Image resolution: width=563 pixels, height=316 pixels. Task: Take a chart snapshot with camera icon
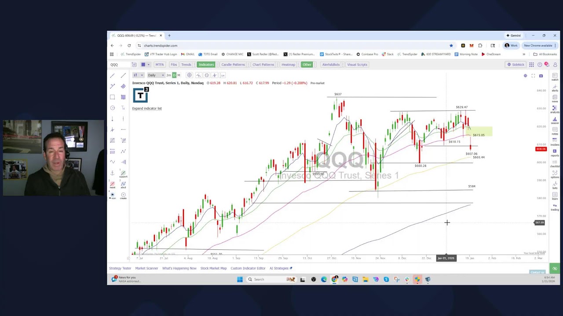coord(541,76)
